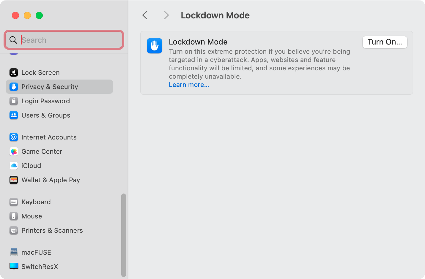The height and width of the screenshot is (279, 425).
Task: Select the Privacy & Security hand icon
Action: (x=14, y=87)
